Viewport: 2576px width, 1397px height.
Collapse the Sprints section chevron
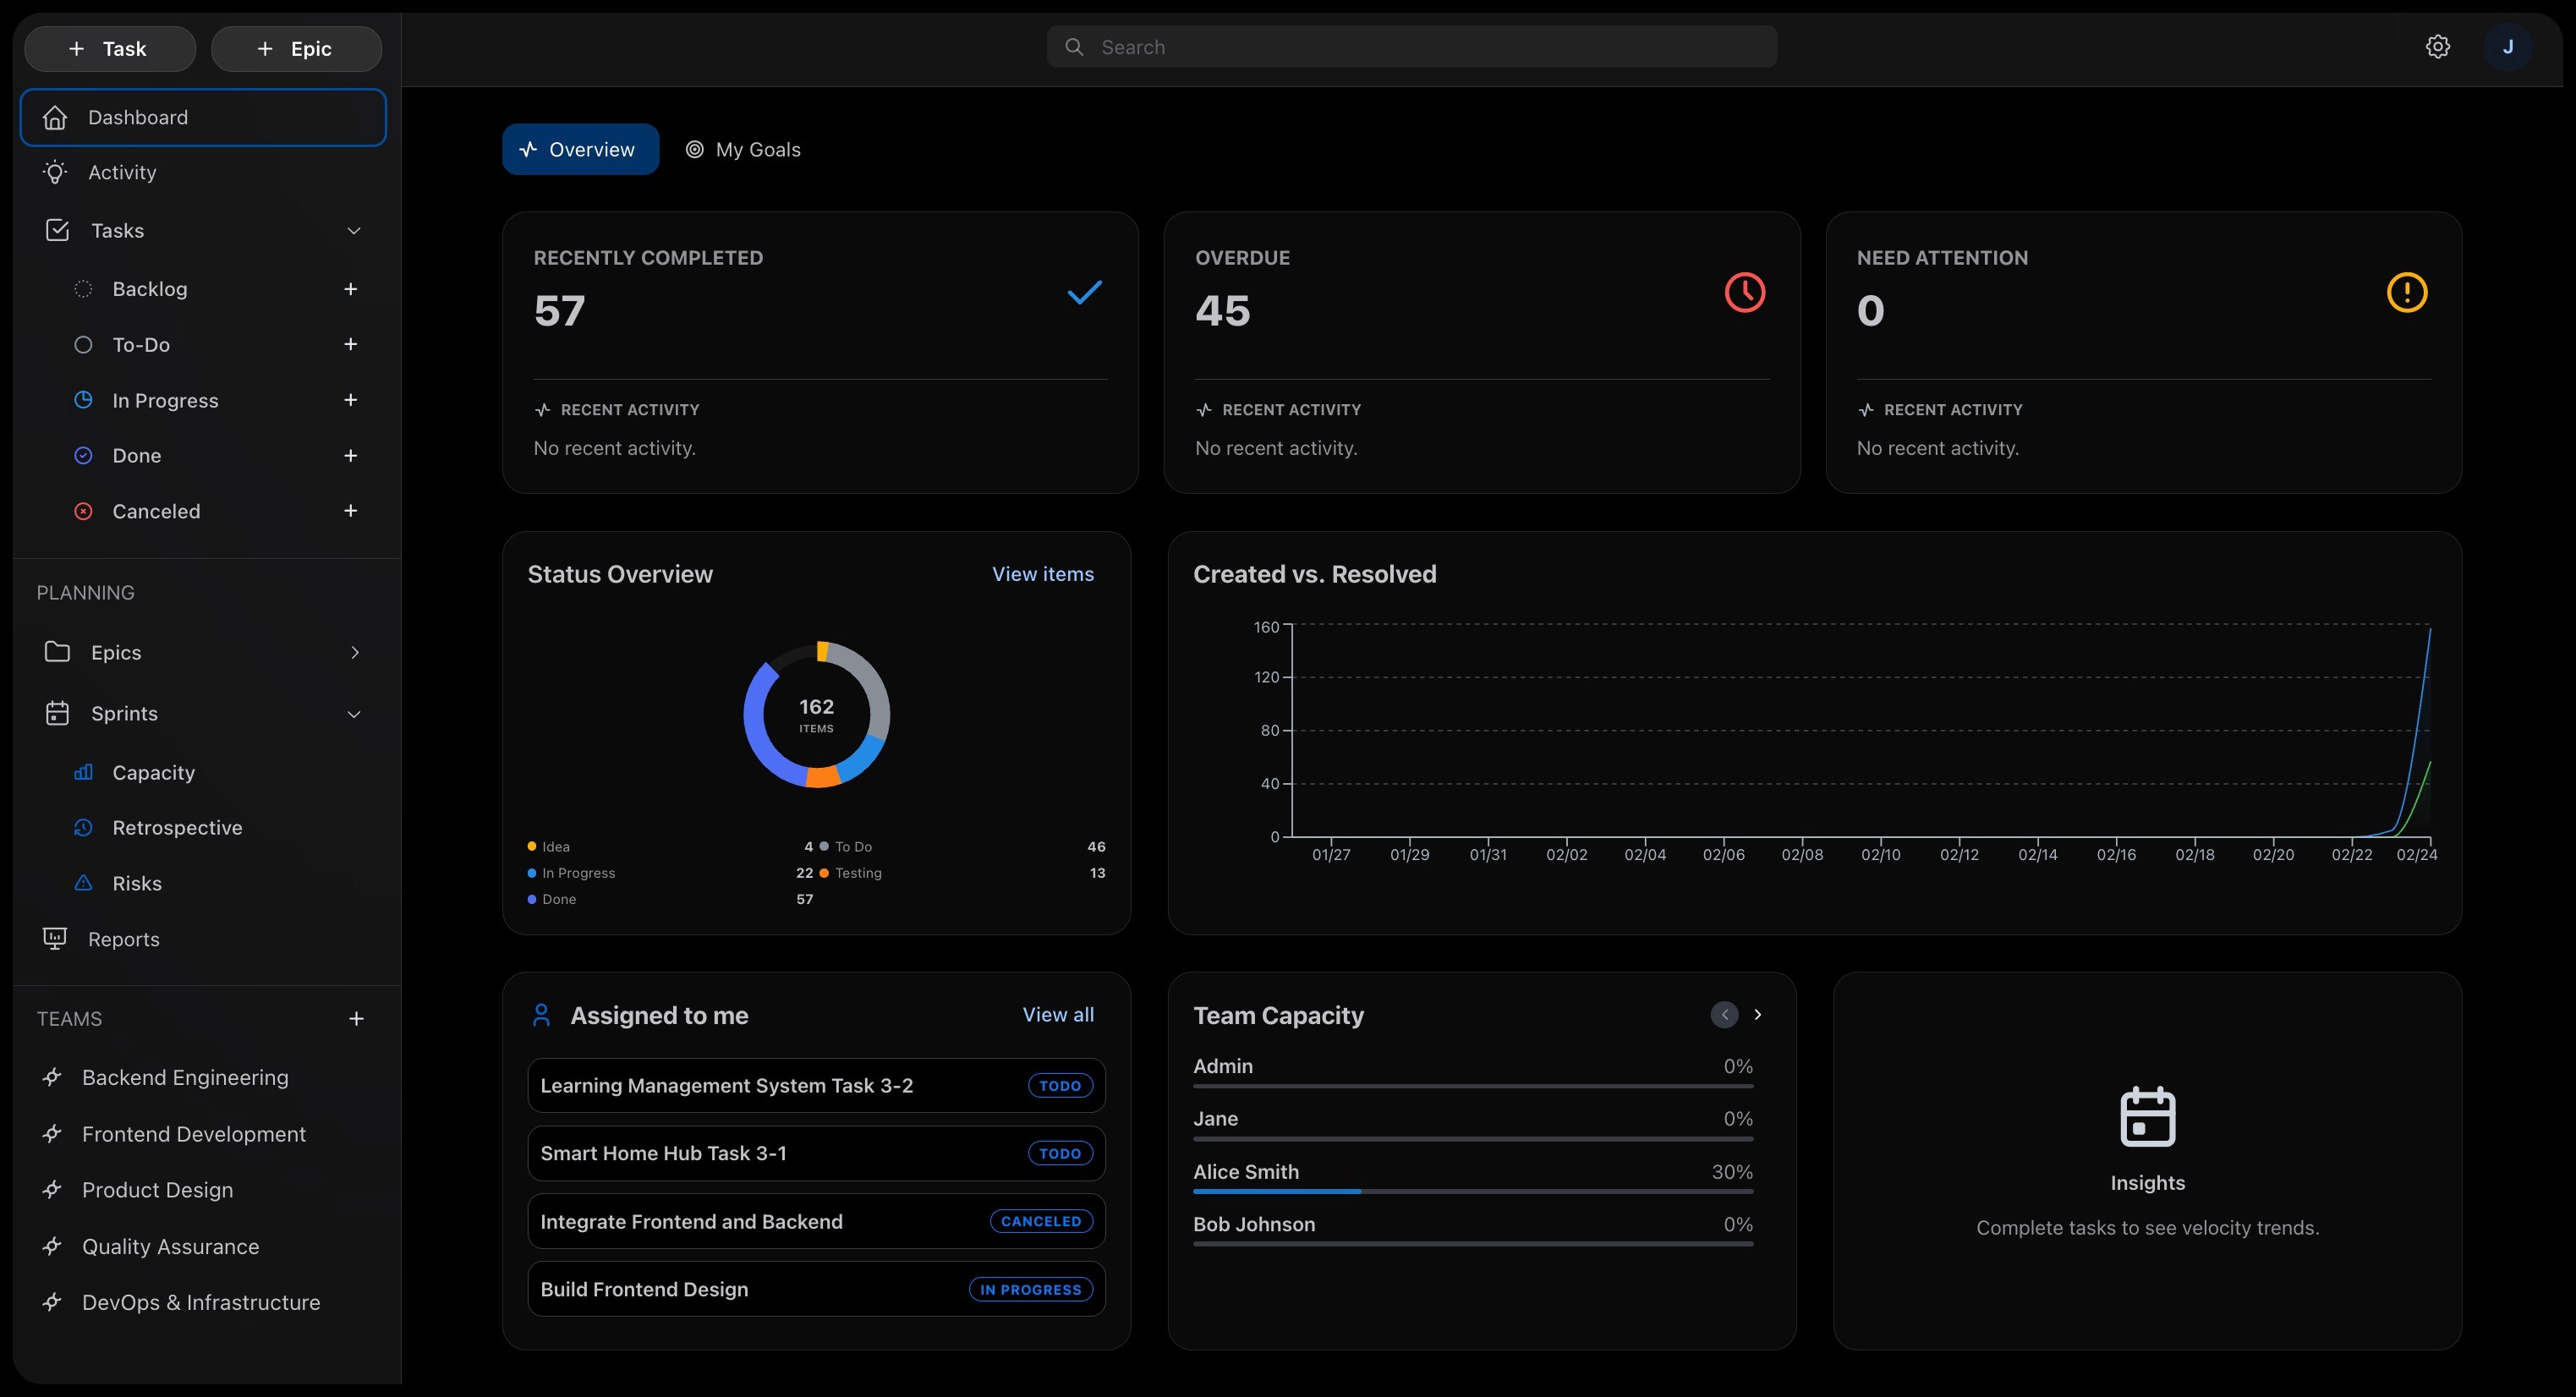coord(353,714)
